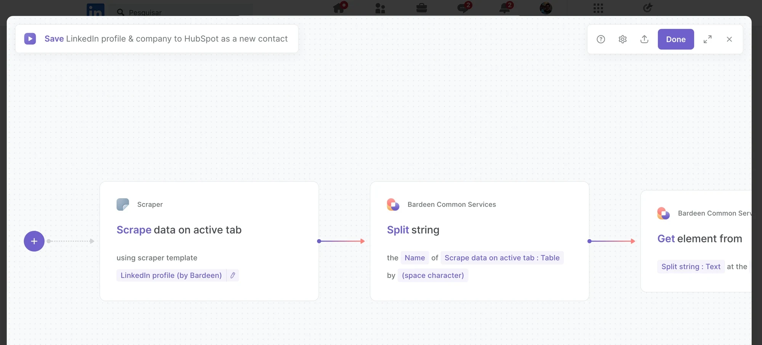Open the Split string action card title

tap(413, 230)
